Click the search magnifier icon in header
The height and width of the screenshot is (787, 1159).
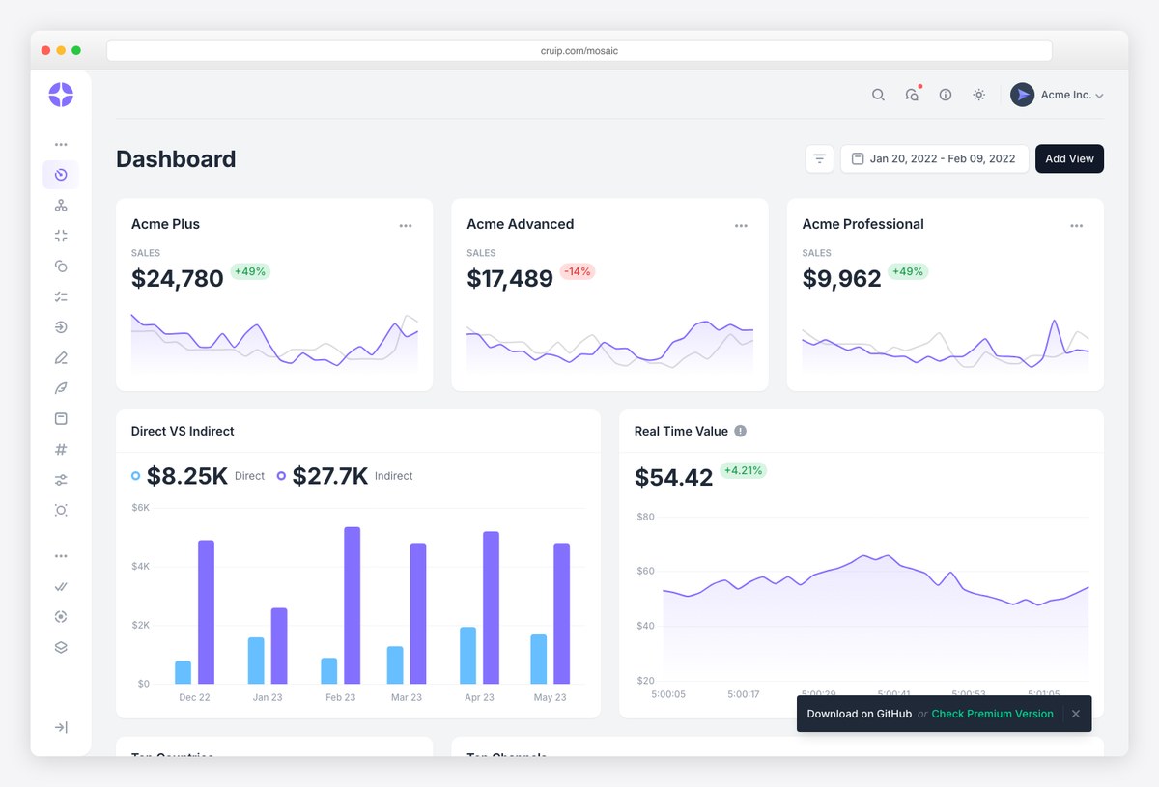pyautogui.click(x=878, y=95)
